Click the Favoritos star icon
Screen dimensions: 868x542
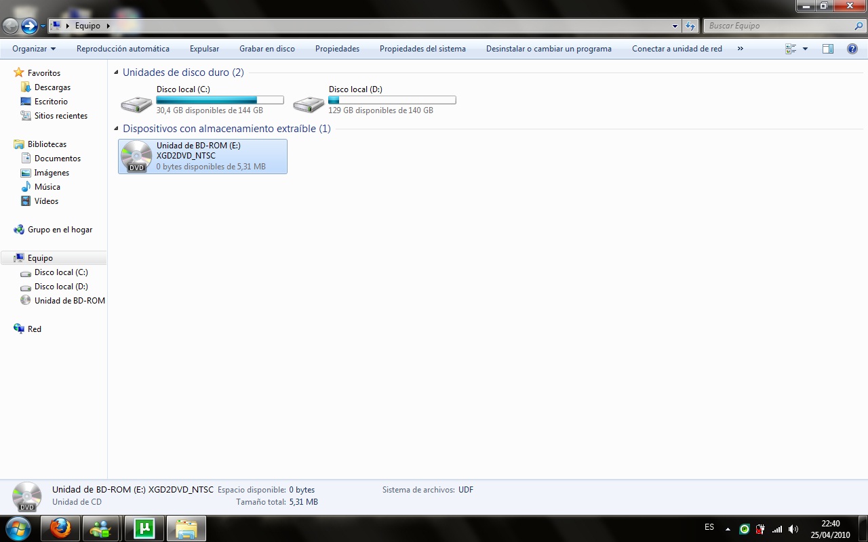(x=19, y=72)
